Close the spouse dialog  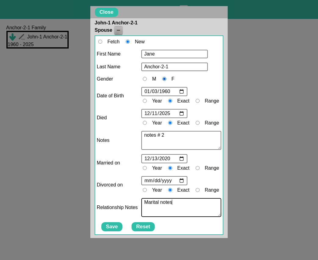coord(106,12)
